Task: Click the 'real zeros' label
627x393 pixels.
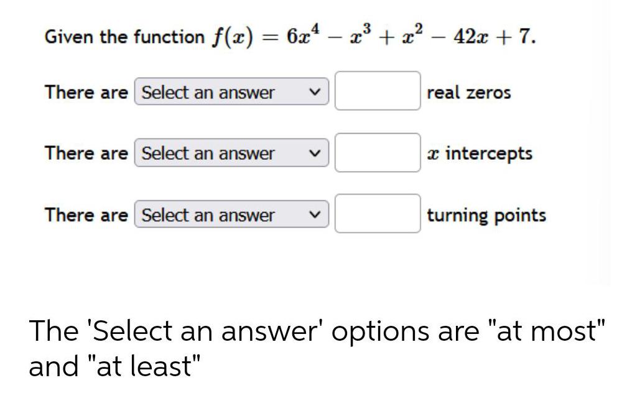Action: pos(469,93)
